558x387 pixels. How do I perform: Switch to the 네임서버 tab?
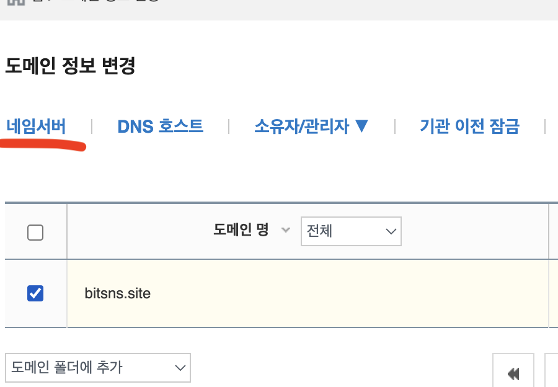click(36, 127)
